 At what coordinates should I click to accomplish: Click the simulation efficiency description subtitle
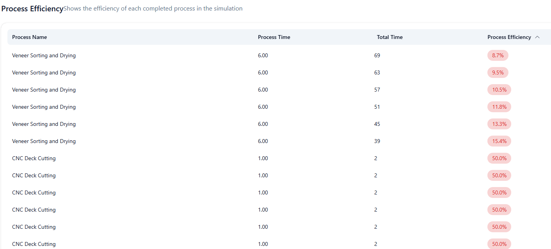click(x=153, y=9)
